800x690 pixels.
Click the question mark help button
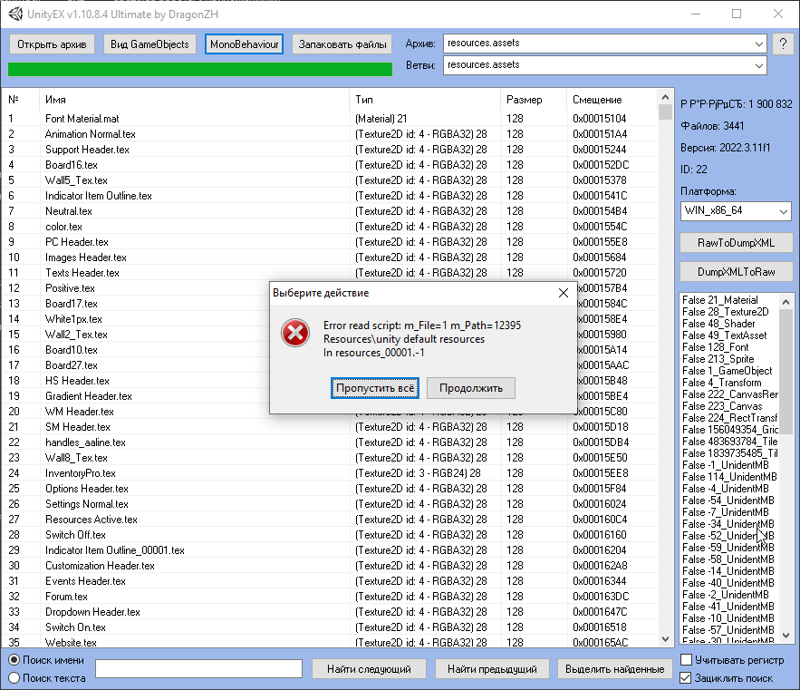pos(783,44)
